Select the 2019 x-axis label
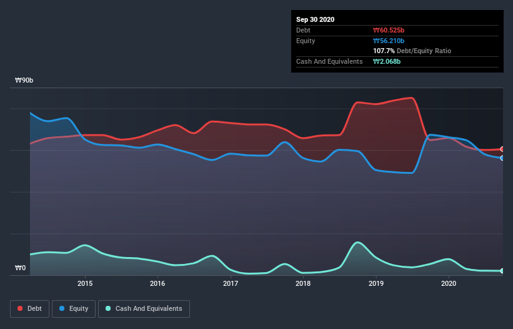 point(376,283)
